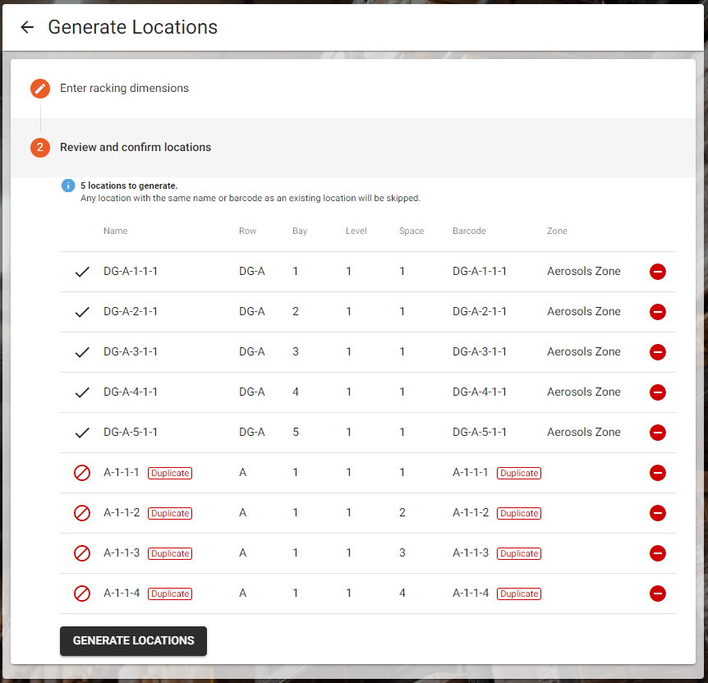This screenshot has height=683, width=708.
Task: Click the Duplicate tag beside name A-1-1-4
Action: click(170, 594)
